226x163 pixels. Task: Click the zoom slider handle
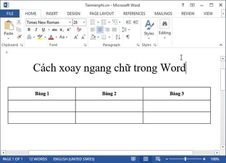(185, 159)
